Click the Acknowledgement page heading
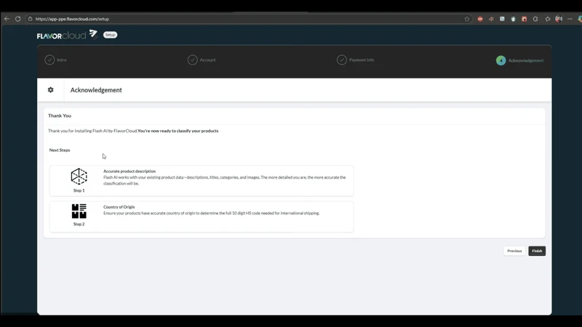Image resolution: width=582 pixels, height=327 pixels. [96, 90]
